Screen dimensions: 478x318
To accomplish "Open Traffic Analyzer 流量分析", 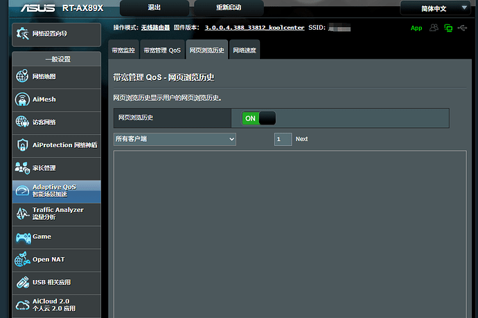I will point(57,214).
